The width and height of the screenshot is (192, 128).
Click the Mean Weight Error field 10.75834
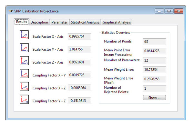coord(155,70)
